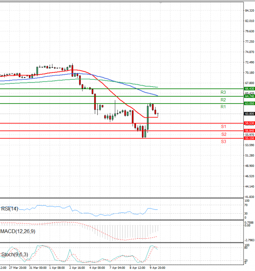Click the 84.320 price axis value
The image size is (255, 271).
pyautogui.click(x=249, y=11)
